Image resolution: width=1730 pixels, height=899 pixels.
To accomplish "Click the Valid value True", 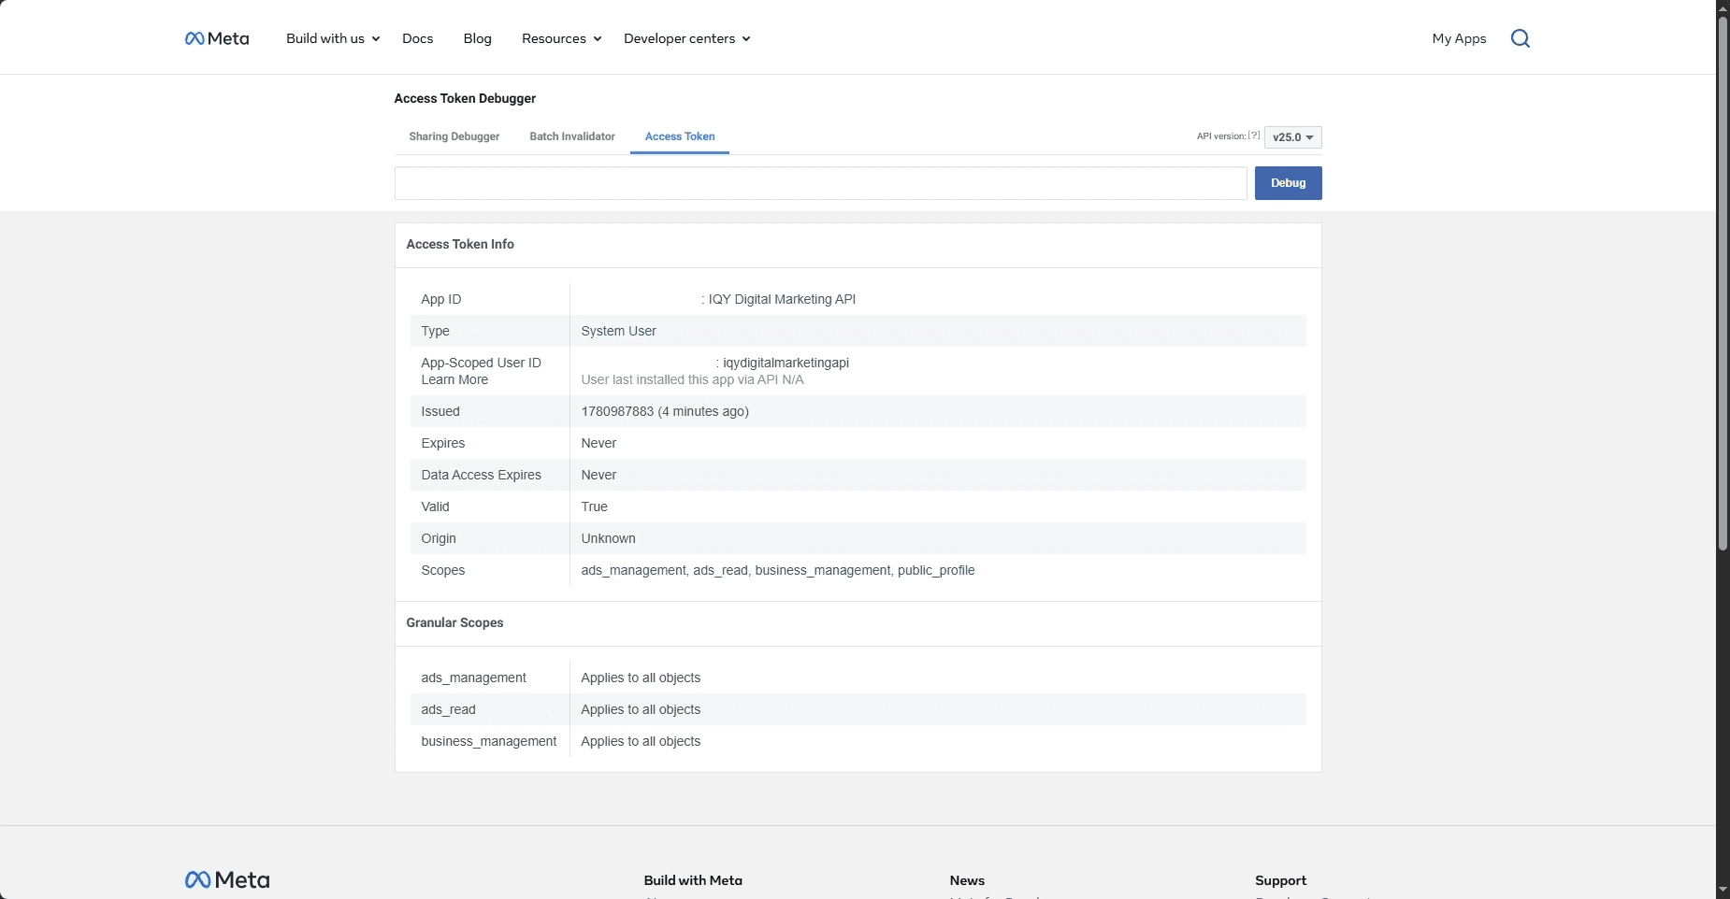I will 594,507.
